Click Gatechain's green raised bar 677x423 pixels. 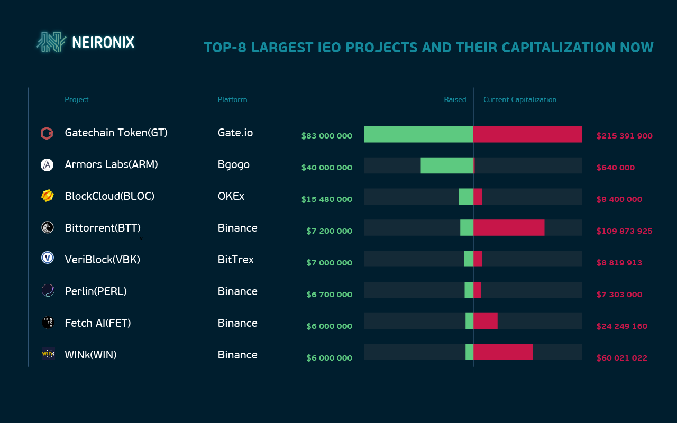(x=419, y=134)
